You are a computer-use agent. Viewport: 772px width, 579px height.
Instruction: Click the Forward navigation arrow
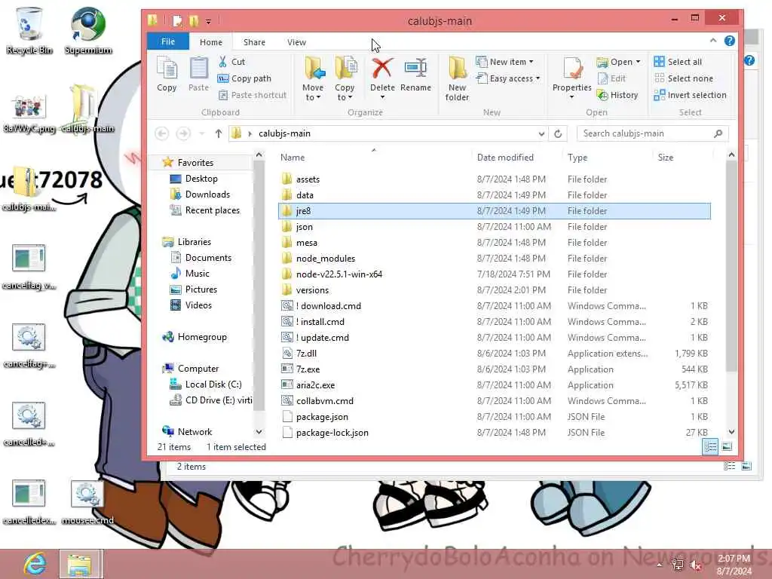(x=183, y=133)
